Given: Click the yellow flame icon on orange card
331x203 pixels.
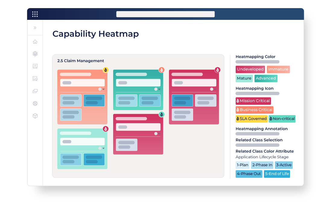Looking at the screenshot, I should (106, 70).
